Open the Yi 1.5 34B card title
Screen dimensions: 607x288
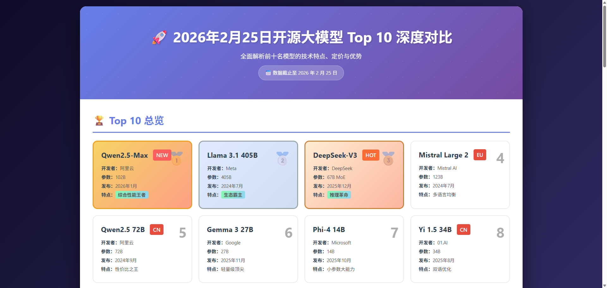click(x=435, y=230)
